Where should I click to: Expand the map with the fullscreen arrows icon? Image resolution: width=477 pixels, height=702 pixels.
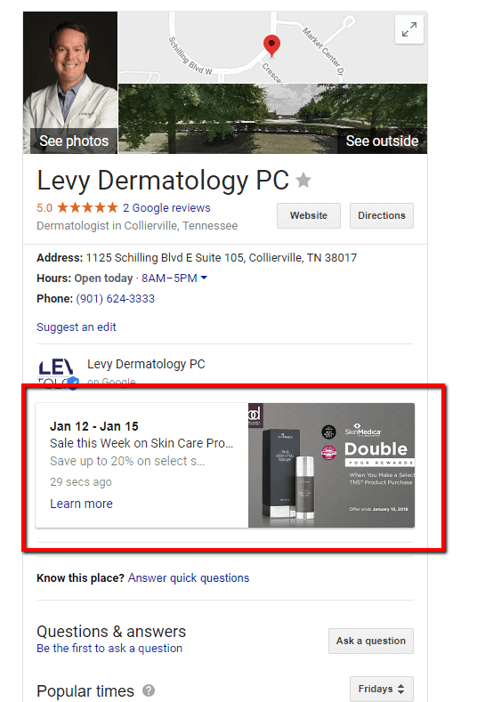[409, 29]
